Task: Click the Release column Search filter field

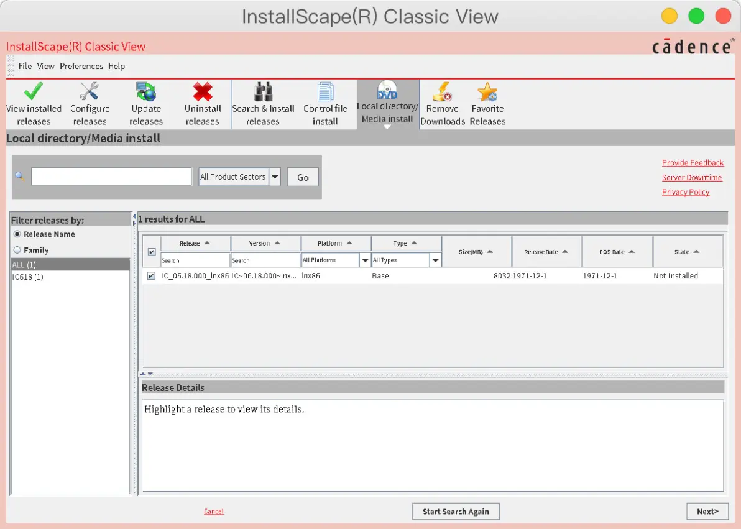Action: pos(195,260)
